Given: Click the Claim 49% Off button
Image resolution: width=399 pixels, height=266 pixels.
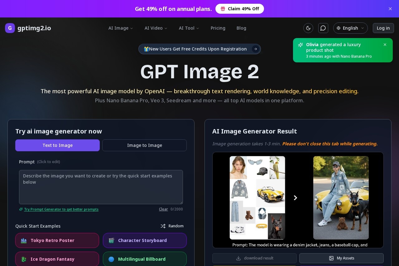Looking at the screenshot, I should click(x=240, y=9).
